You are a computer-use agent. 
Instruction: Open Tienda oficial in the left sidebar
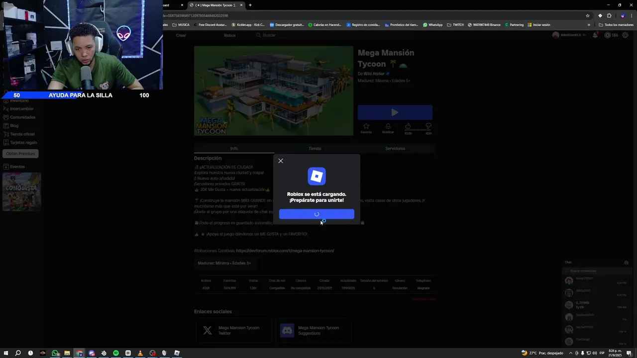click(x=19, y=134)
